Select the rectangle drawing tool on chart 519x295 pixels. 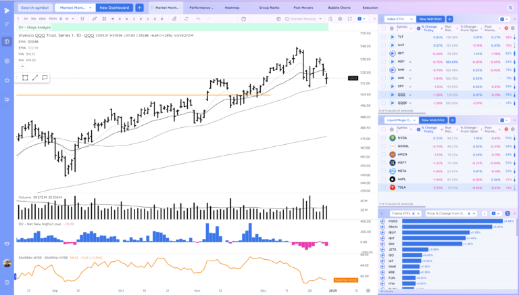(24, 78)
